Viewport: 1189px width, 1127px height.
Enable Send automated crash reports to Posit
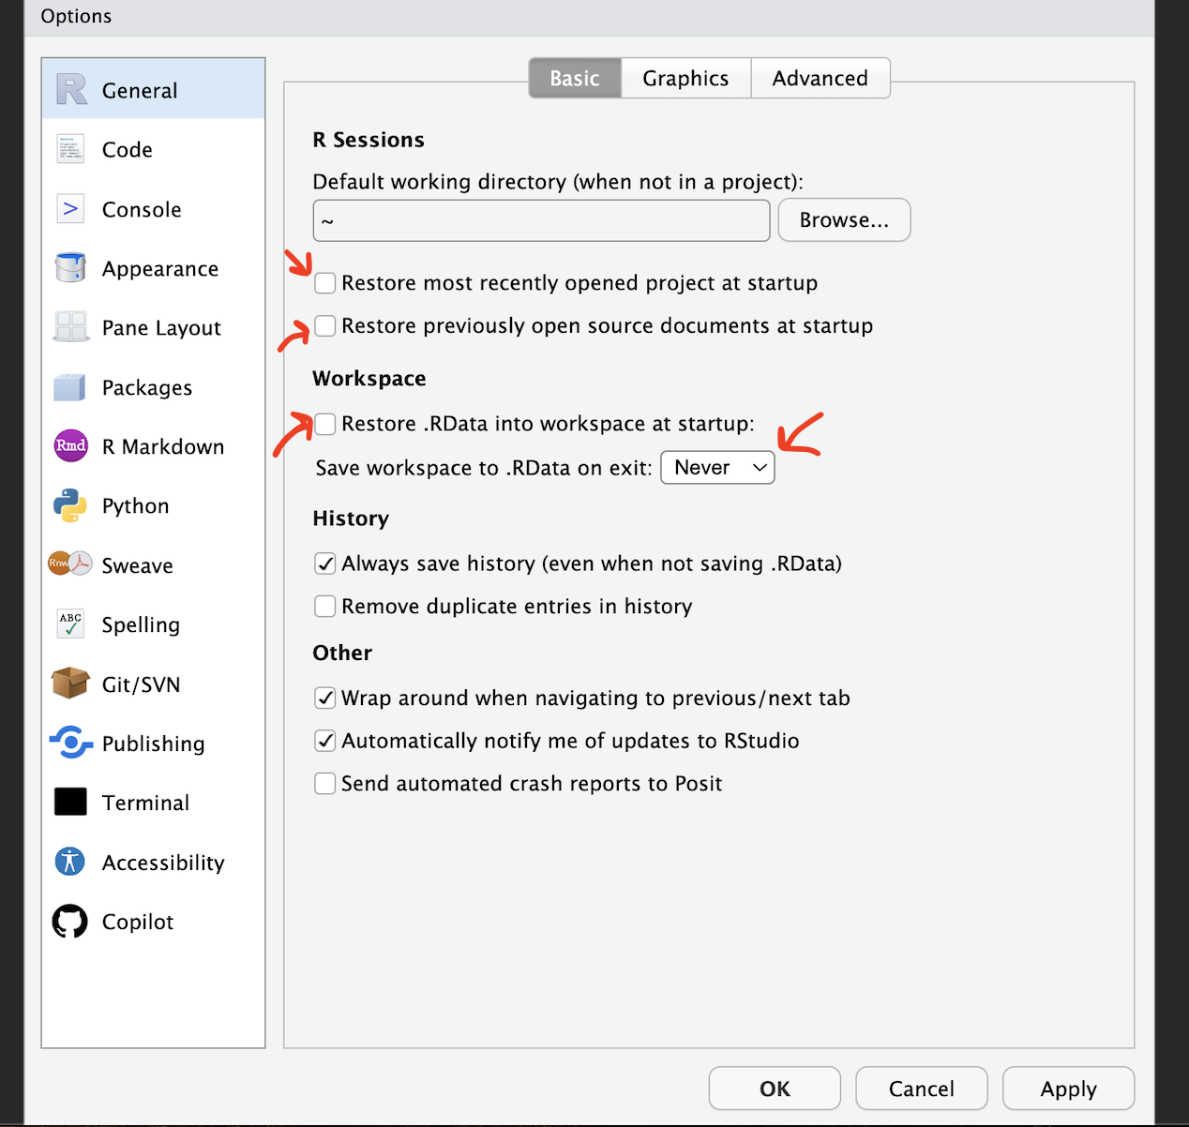click(x=325, y=784)
